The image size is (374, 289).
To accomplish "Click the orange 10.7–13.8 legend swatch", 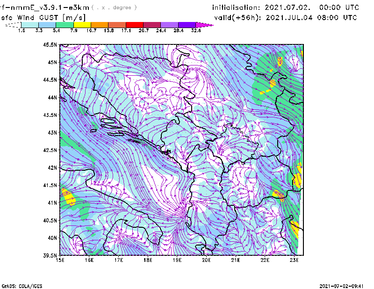I will point(100,25).
